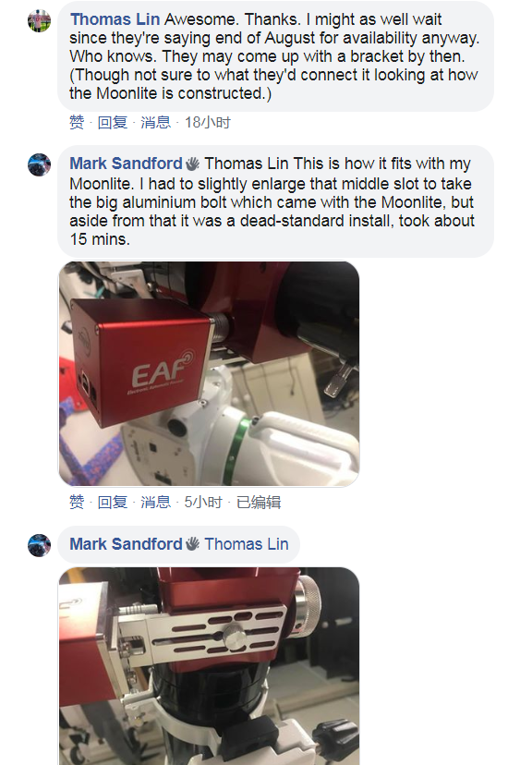Viewport: 508px width, 765px height.
Task: Click the Thomas Lin mention in Moonlite comment
Action: 247,164
